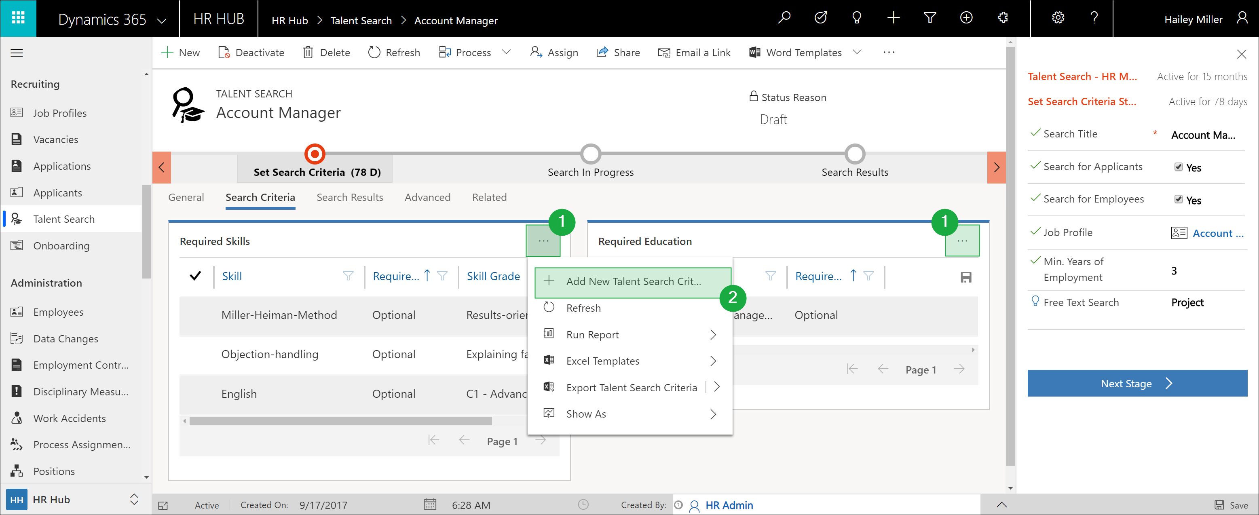Toggle Search for Employees checkbox
This screenshot has width=1259, height=515.
tap(1179, 199)
